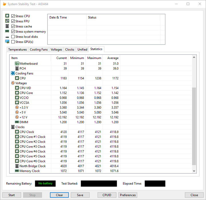Click the Date & Time column header
Viewport: 206px width, 200px height.
[x=67, y=17]
